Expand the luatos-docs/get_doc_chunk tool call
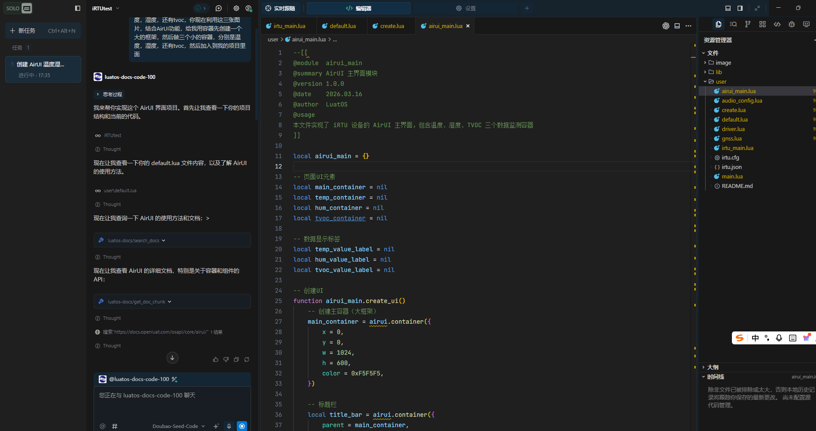 (172, 301)
